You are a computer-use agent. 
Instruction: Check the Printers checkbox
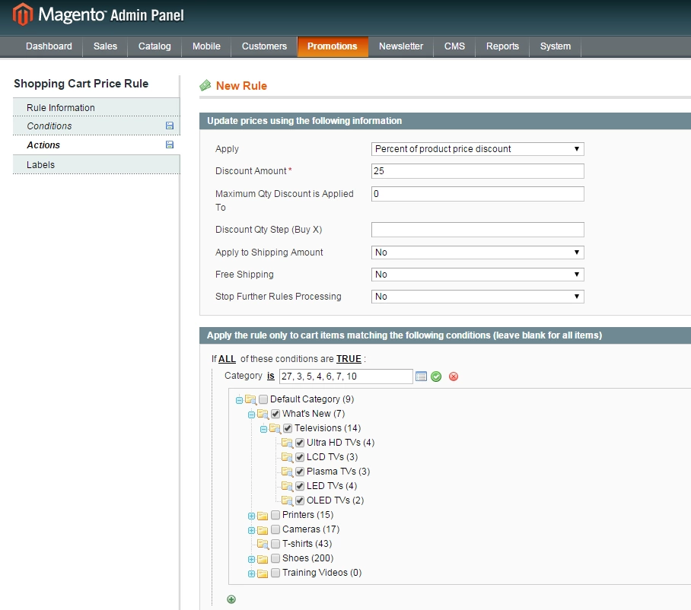275,515
